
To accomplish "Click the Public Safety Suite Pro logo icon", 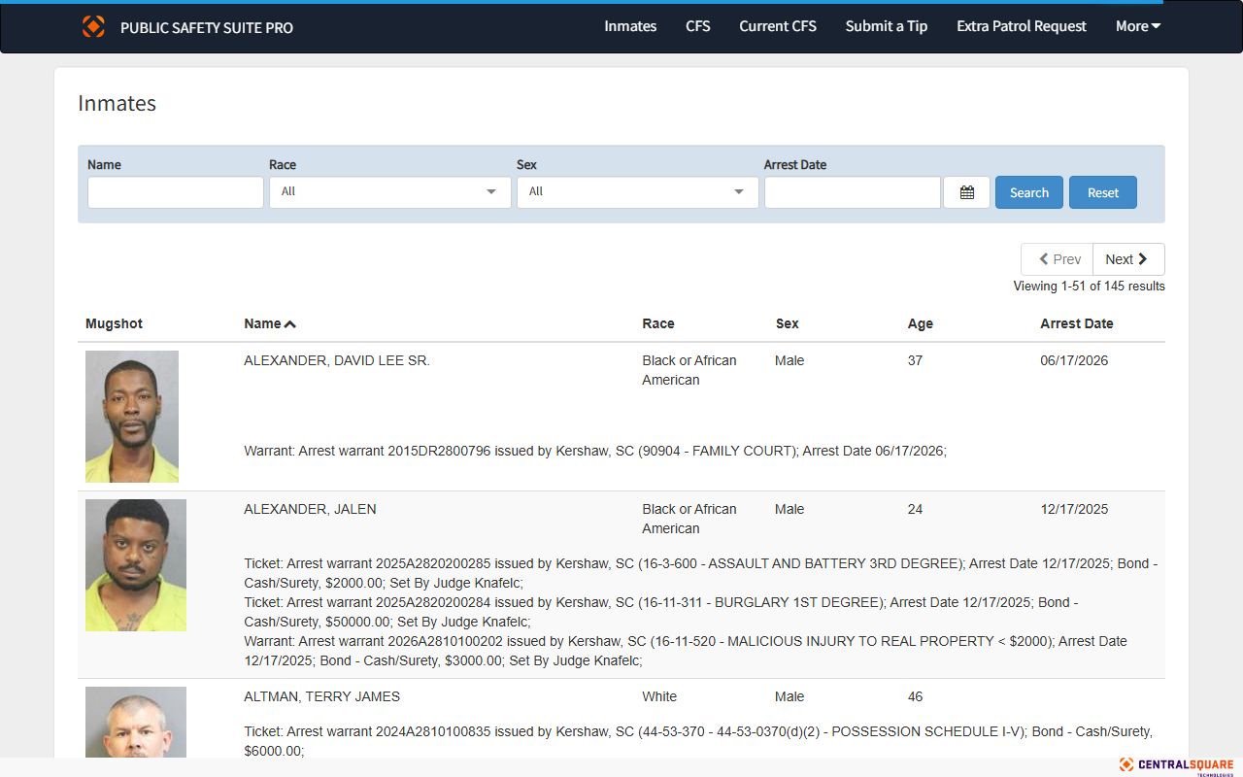I will 93,26.
